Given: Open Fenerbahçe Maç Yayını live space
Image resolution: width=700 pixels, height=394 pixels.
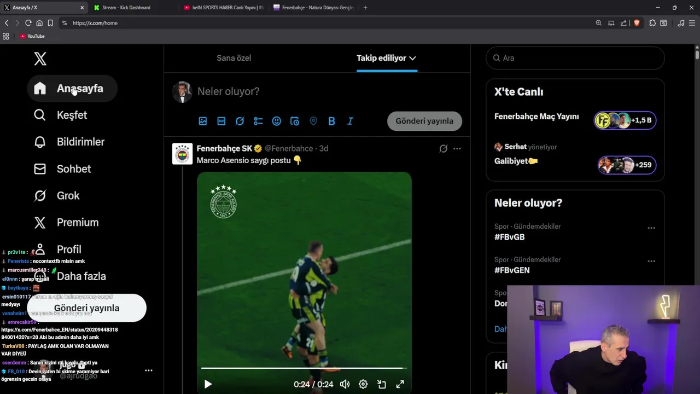Looking at the screenshot, I should [x=536, y=117].
